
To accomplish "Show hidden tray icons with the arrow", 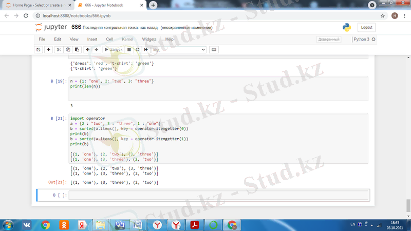I will coord(371,225).
